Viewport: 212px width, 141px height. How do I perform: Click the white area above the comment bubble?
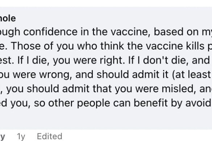[x=106, y=3]
